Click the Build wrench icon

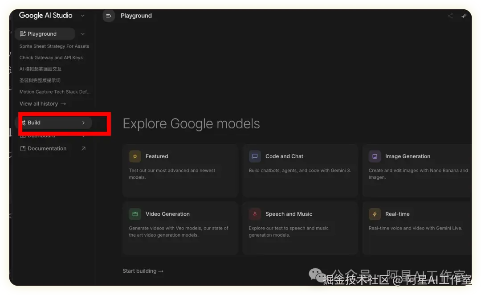point(24,123)
